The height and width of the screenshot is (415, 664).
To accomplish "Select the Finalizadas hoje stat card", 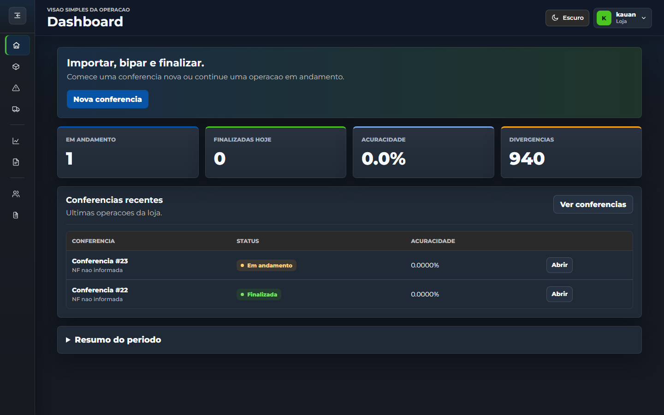I will click(x=276, y=152).
